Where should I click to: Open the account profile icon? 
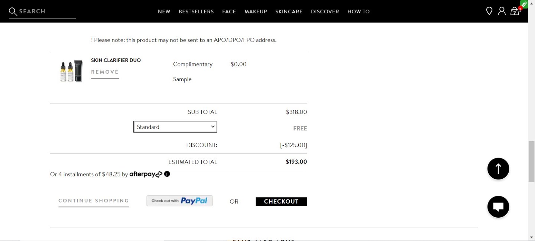tap(502, 11)
